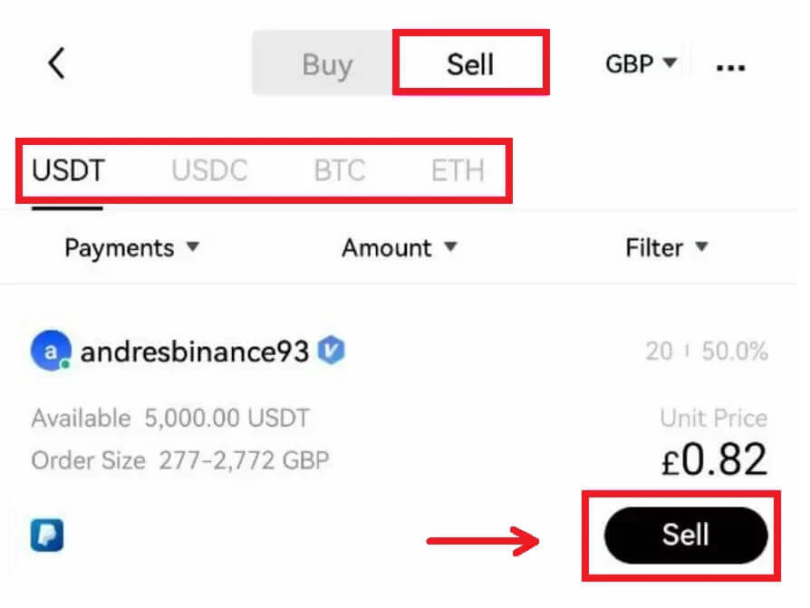Select the BTC tab
The width and height of the screenshot is (810, 608).
click(340, 169)
